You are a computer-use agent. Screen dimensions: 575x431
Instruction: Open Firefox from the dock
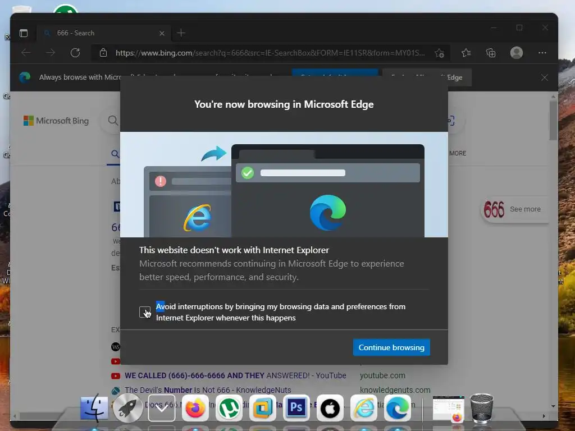195,408
